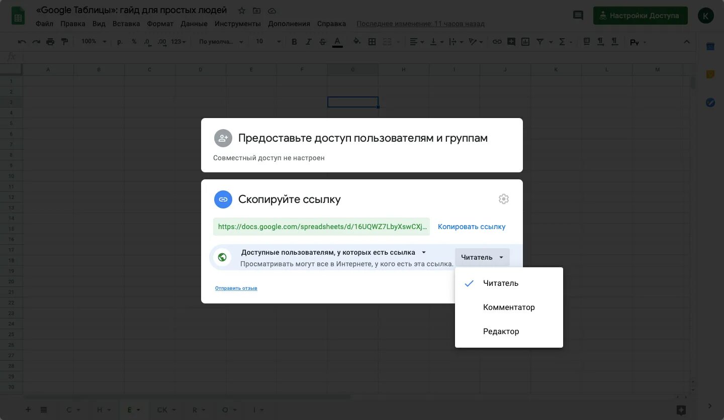Decrease decimal places in the toolbar
This screenshot has height=420, width=724.
coord(147,42)
